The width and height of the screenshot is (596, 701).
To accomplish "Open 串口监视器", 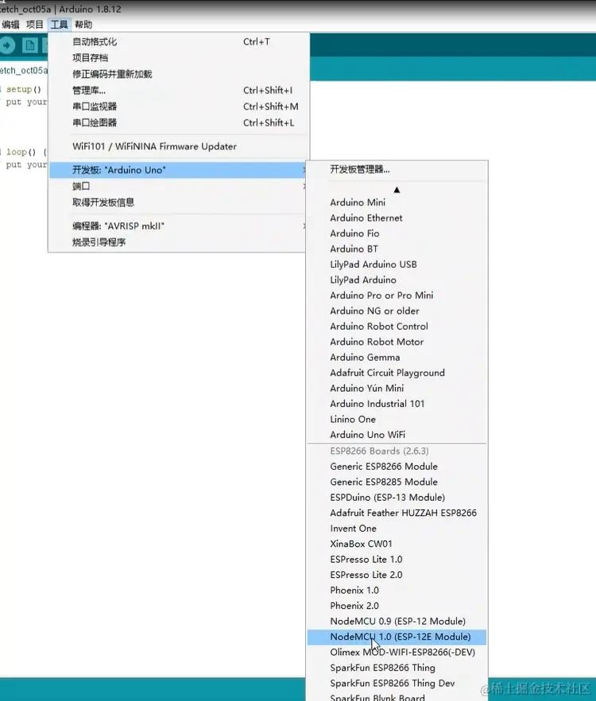I will coord(179,107).
